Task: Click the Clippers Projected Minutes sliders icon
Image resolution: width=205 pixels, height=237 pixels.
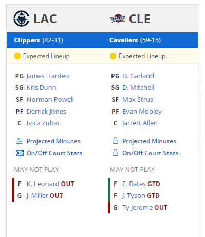Action: (x=20, y=141)
